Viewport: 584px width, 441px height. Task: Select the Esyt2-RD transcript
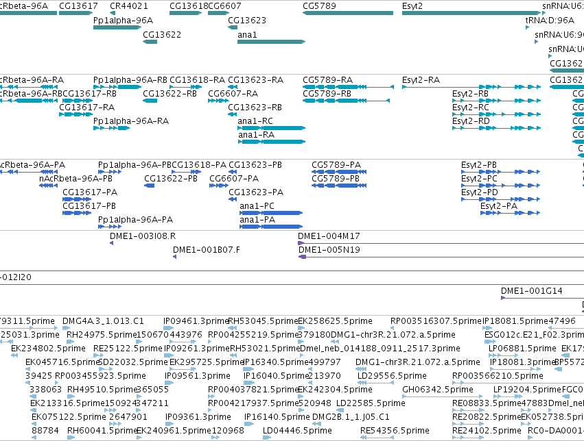pyautogui.click(x=496, y=128)
